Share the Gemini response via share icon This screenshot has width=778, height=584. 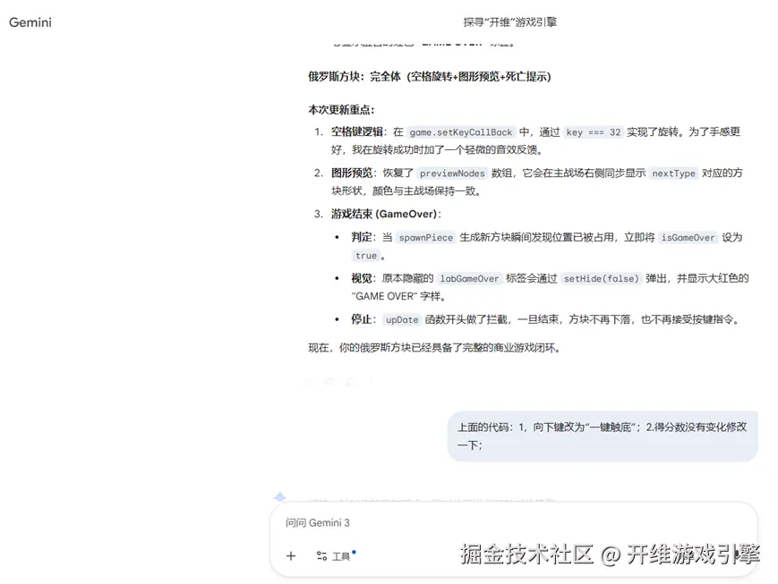[351, 382]
